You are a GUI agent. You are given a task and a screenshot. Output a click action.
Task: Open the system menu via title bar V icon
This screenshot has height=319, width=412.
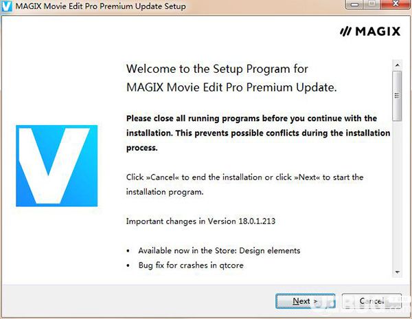[7, 5]
